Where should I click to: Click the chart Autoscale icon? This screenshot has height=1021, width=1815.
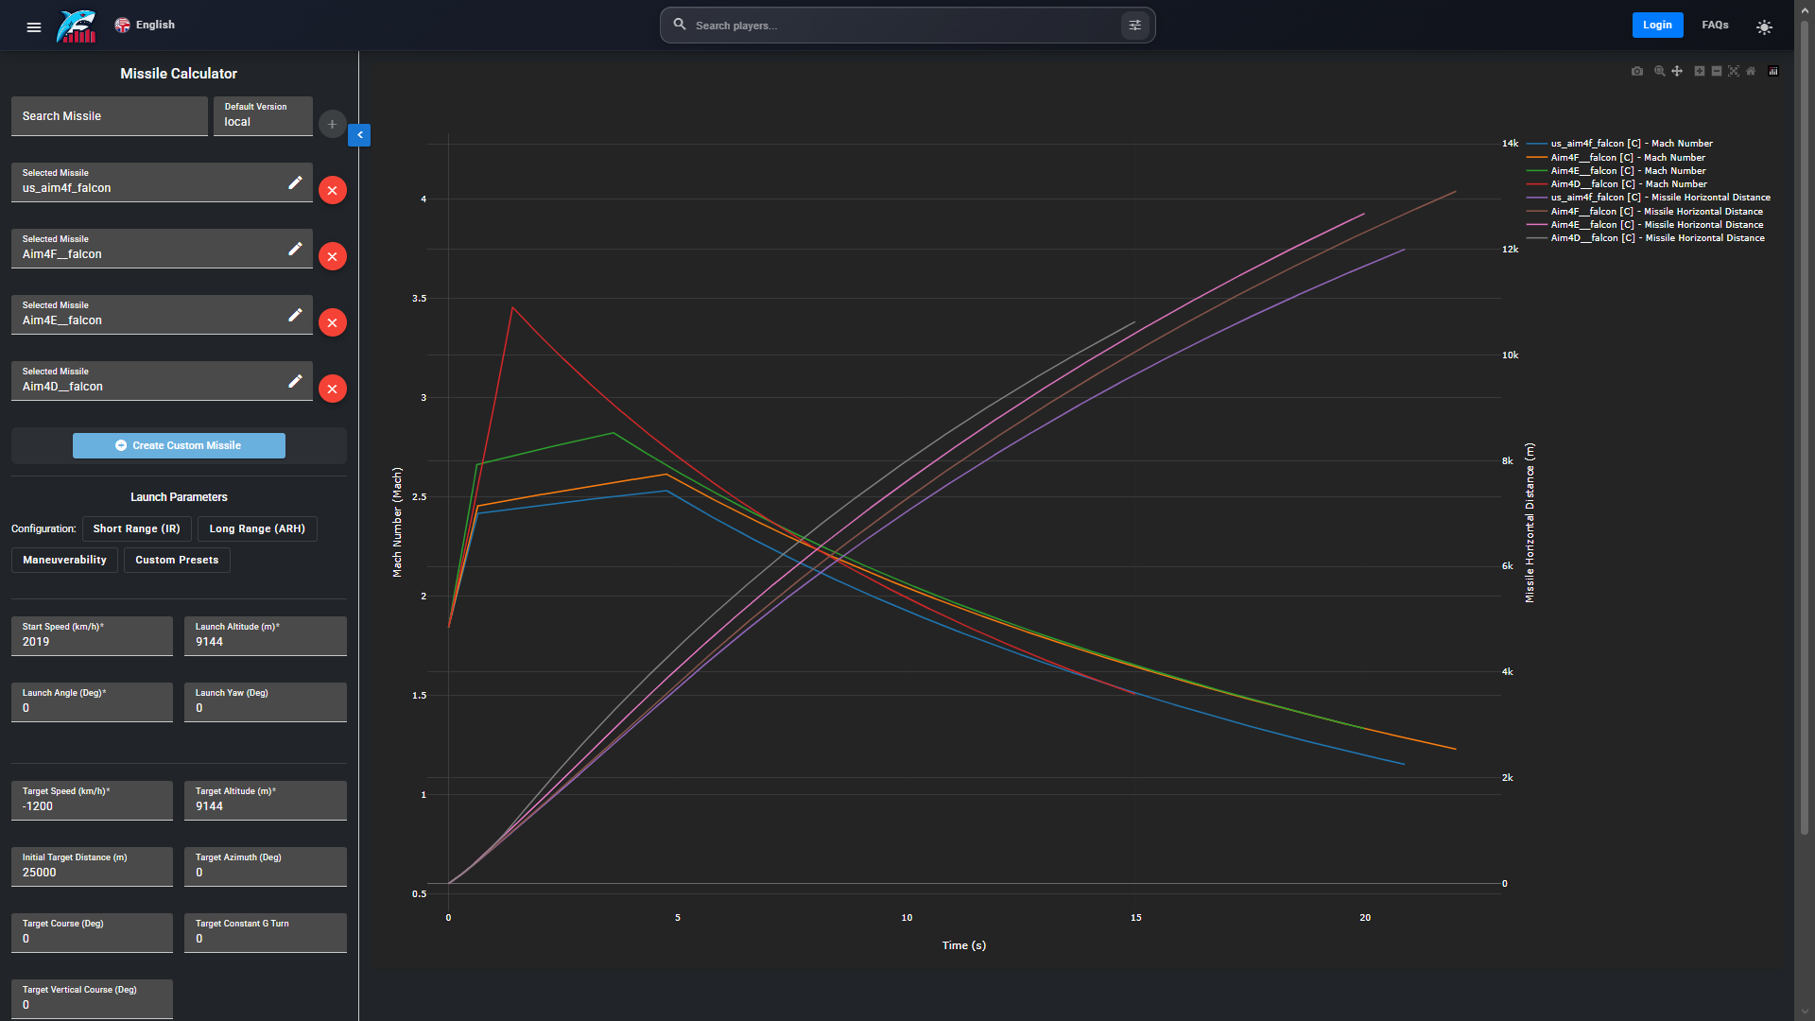pos(1734,71)
